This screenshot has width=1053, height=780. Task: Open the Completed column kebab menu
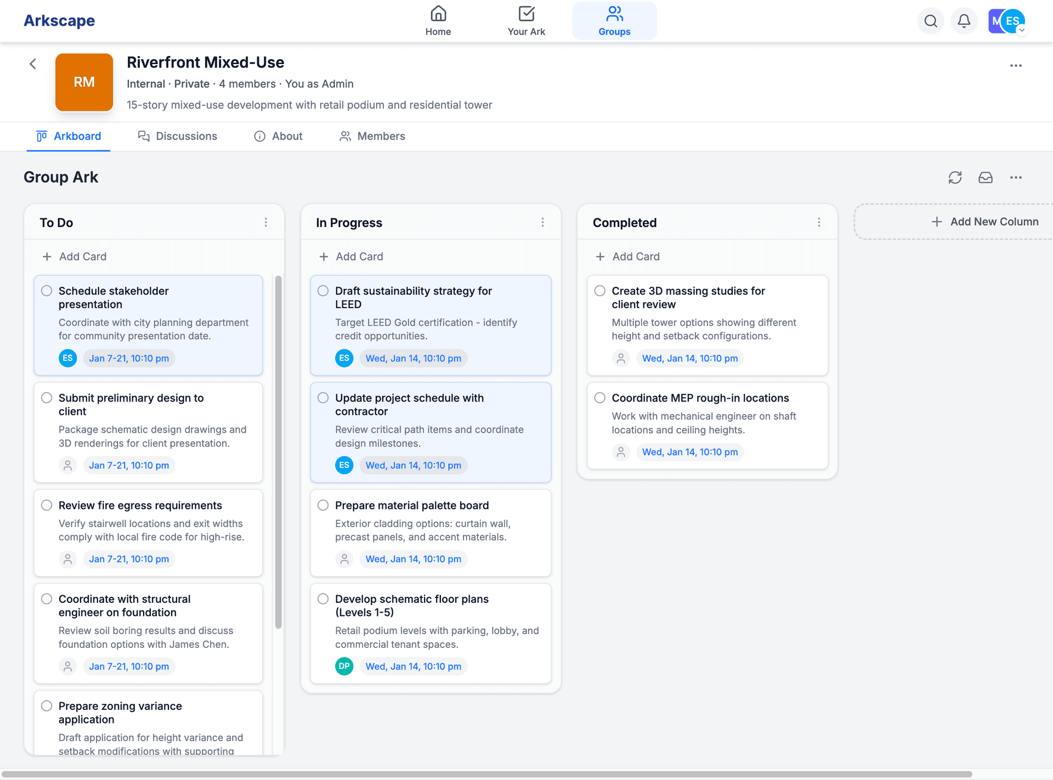click(819, 222)
